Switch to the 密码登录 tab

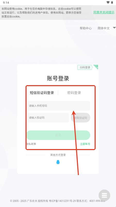tap(74, 93)
